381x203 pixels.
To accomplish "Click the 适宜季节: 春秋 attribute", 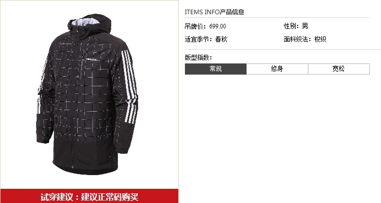I will [x=206, y=39].
